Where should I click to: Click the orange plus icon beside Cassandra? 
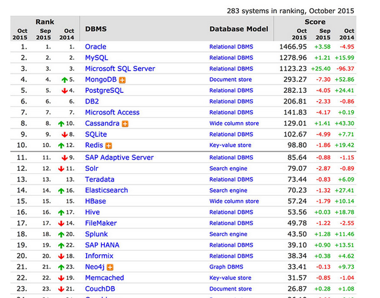(x=125, y=124)
